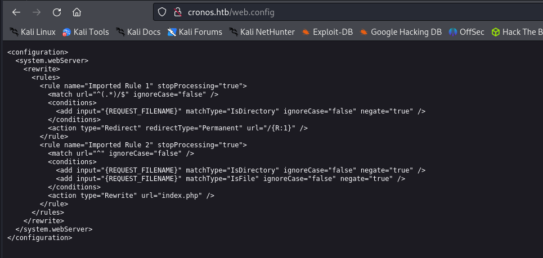Open the Kali Tools bookmark
543x258 pixels.
pos(86,32)
